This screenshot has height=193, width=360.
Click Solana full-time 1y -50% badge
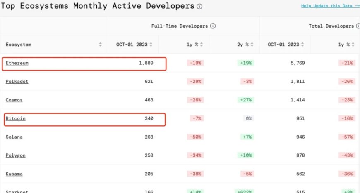tap(195, 137)
